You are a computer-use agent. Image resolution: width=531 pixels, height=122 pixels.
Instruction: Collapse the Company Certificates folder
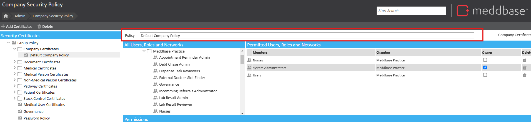pos(15,49)
